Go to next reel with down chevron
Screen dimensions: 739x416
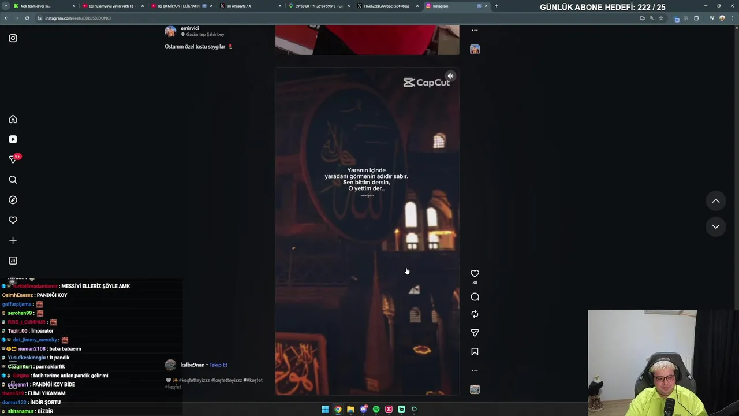coord(716,226)
